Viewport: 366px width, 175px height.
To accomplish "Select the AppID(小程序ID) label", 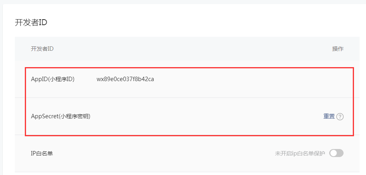I will (x=52, y=79).
